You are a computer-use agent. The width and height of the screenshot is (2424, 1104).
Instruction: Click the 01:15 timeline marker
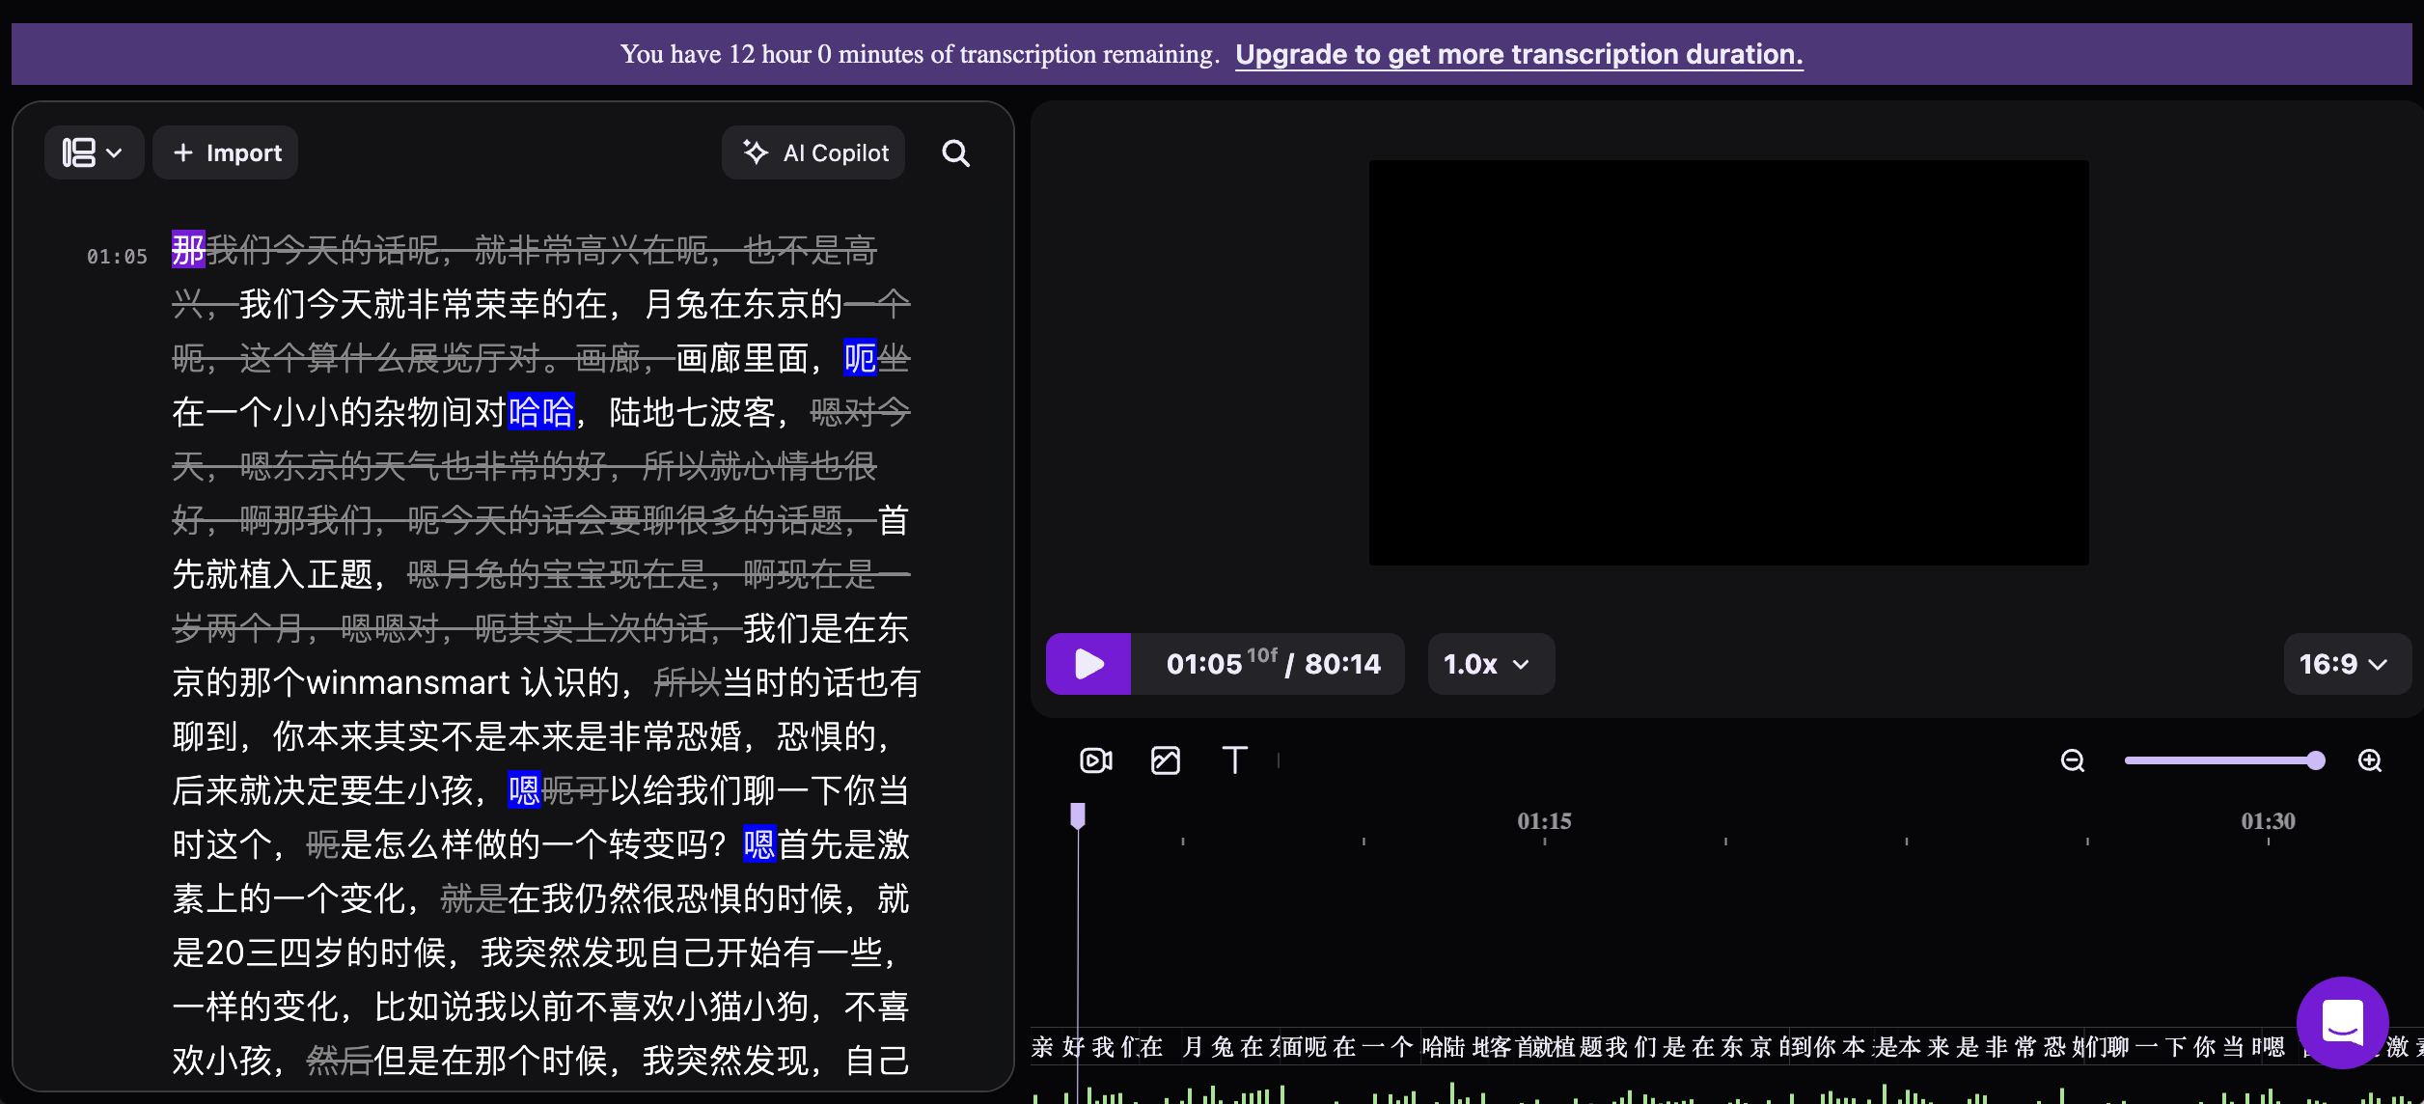[1544, 821]
